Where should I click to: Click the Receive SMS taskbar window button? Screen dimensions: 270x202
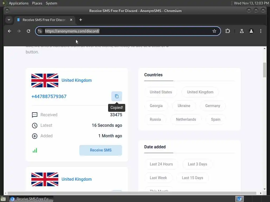[31, 199]
